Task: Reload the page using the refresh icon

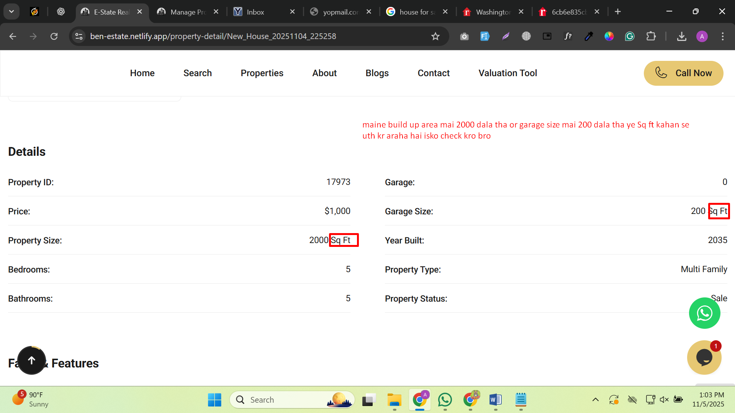Action: (x=54, y=36)
